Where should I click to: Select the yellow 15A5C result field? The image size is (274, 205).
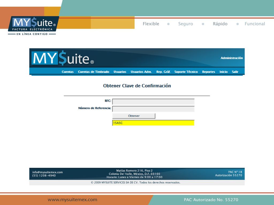[x=153, y=123]
